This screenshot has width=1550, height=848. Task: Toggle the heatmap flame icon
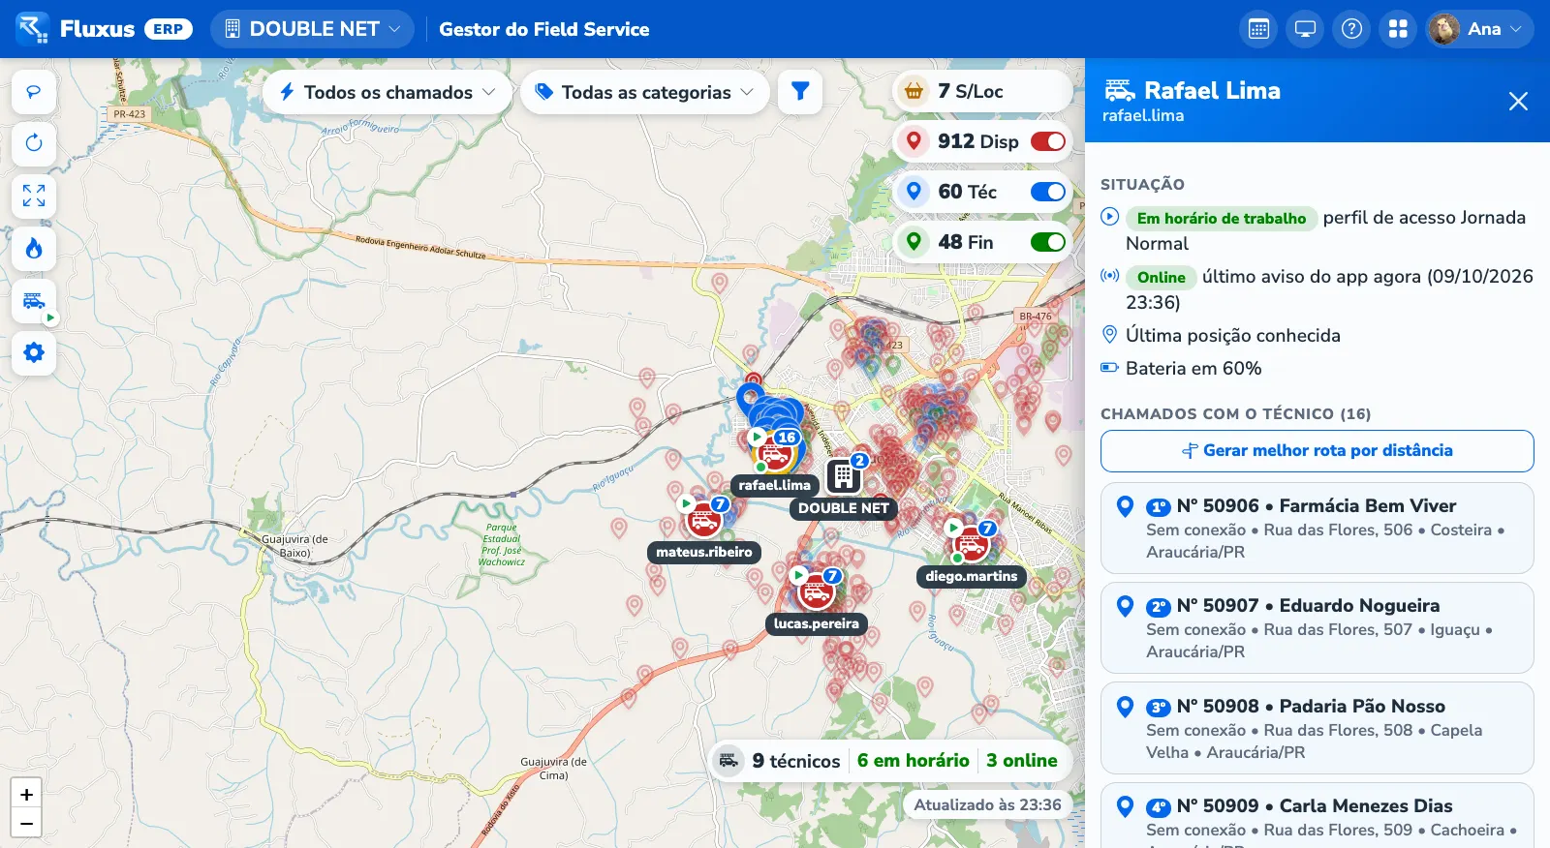34,249
